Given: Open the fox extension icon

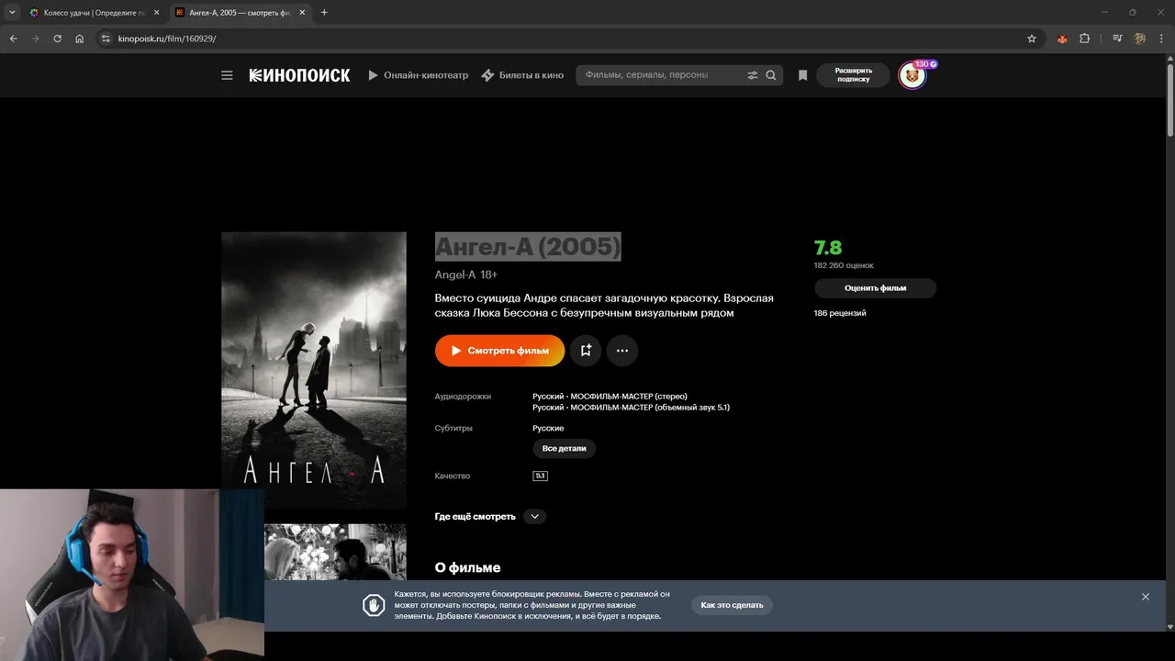Looking at the screenshot, I should 1062,39.
